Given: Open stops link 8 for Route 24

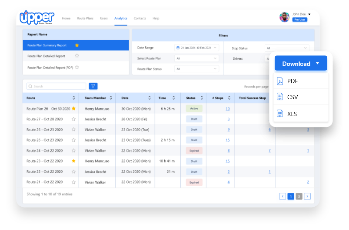Looking at the screenshot, I should 228,151.
